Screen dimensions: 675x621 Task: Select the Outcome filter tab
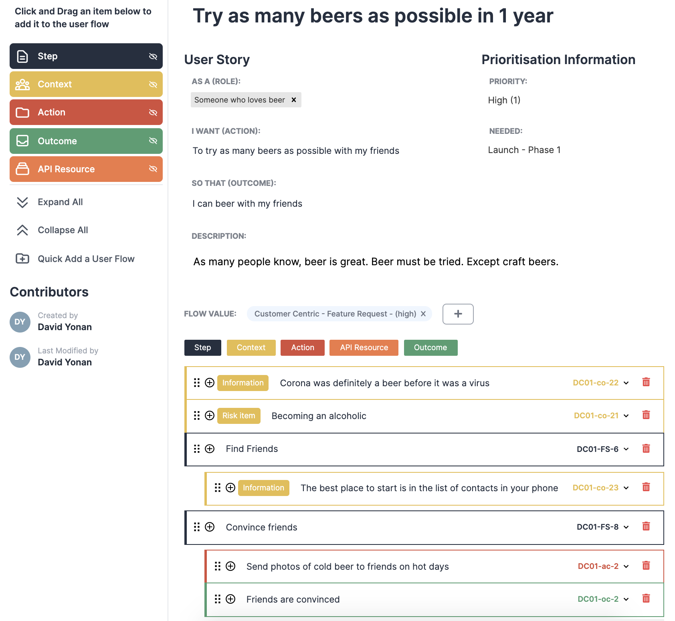(430, 347)
